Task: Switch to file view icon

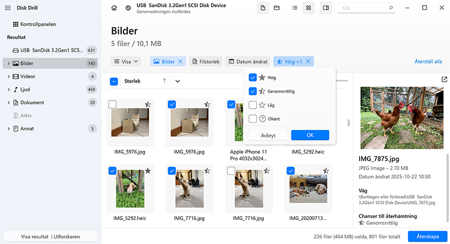Action: click(263, 8)
